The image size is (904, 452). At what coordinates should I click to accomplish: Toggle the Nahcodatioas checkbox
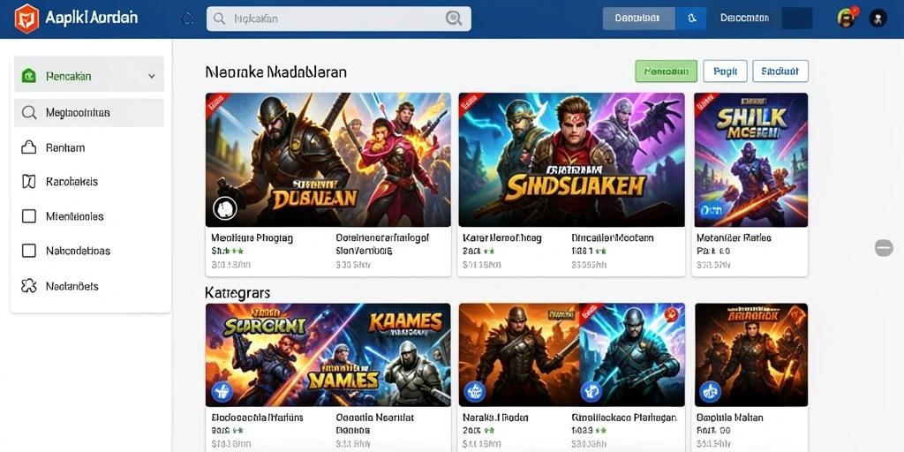pyautogui.click(x=29, y=251)
